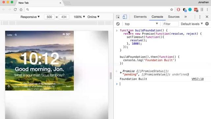Reload the current page
The height and width of the screenshot is (119, 211).
(x=15, y=10)
